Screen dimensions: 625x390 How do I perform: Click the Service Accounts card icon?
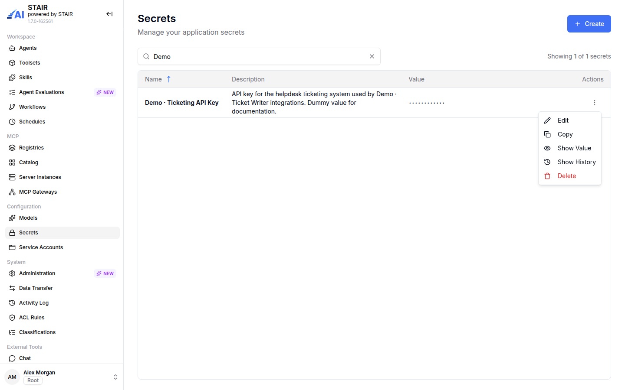coord(12,247)
